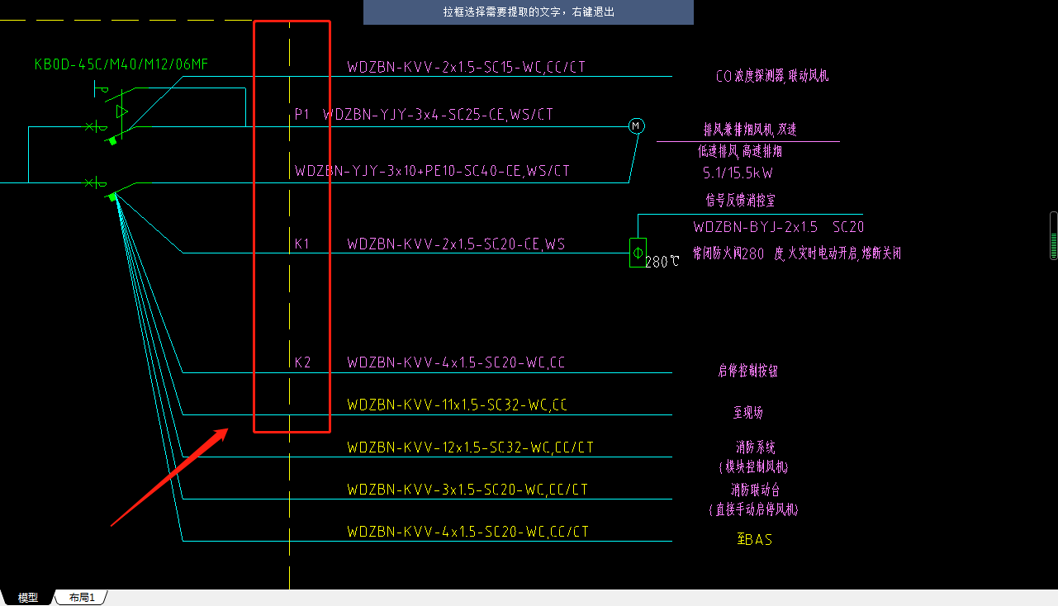Click the 280℃ temperature label
This screenshot has width=1058, height=606.
coord(662,262)
